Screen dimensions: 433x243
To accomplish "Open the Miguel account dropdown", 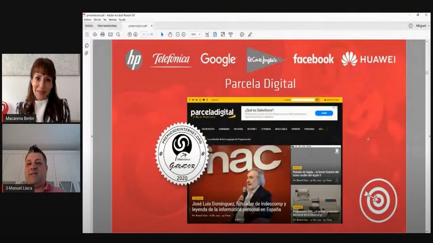I will pos(423,26).
